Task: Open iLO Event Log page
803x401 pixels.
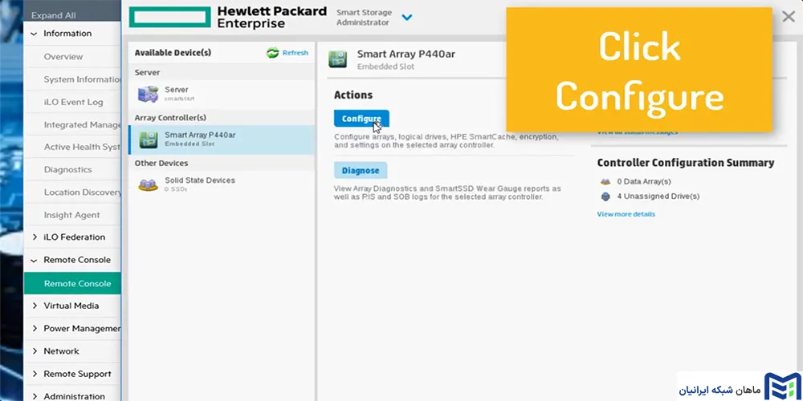Action: tap(72, 102)
